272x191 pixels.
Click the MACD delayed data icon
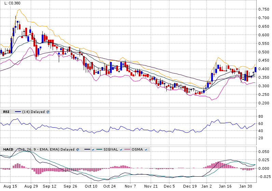[78, 149]
